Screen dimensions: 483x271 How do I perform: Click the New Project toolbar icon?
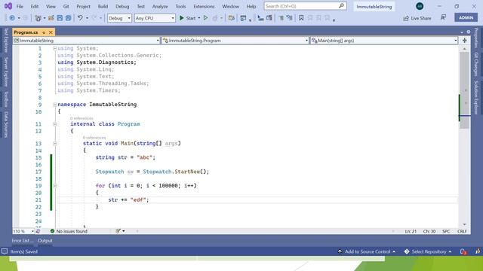(x=38, y=18)
